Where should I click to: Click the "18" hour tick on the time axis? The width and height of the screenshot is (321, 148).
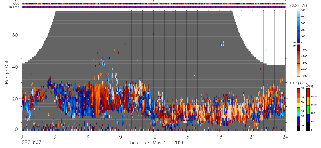tap(220, 137)
